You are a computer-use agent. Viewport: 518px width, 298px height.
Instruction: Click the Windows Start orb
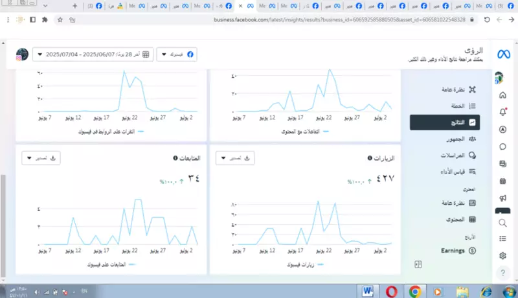pyautogui.click(x=509, y=292)
